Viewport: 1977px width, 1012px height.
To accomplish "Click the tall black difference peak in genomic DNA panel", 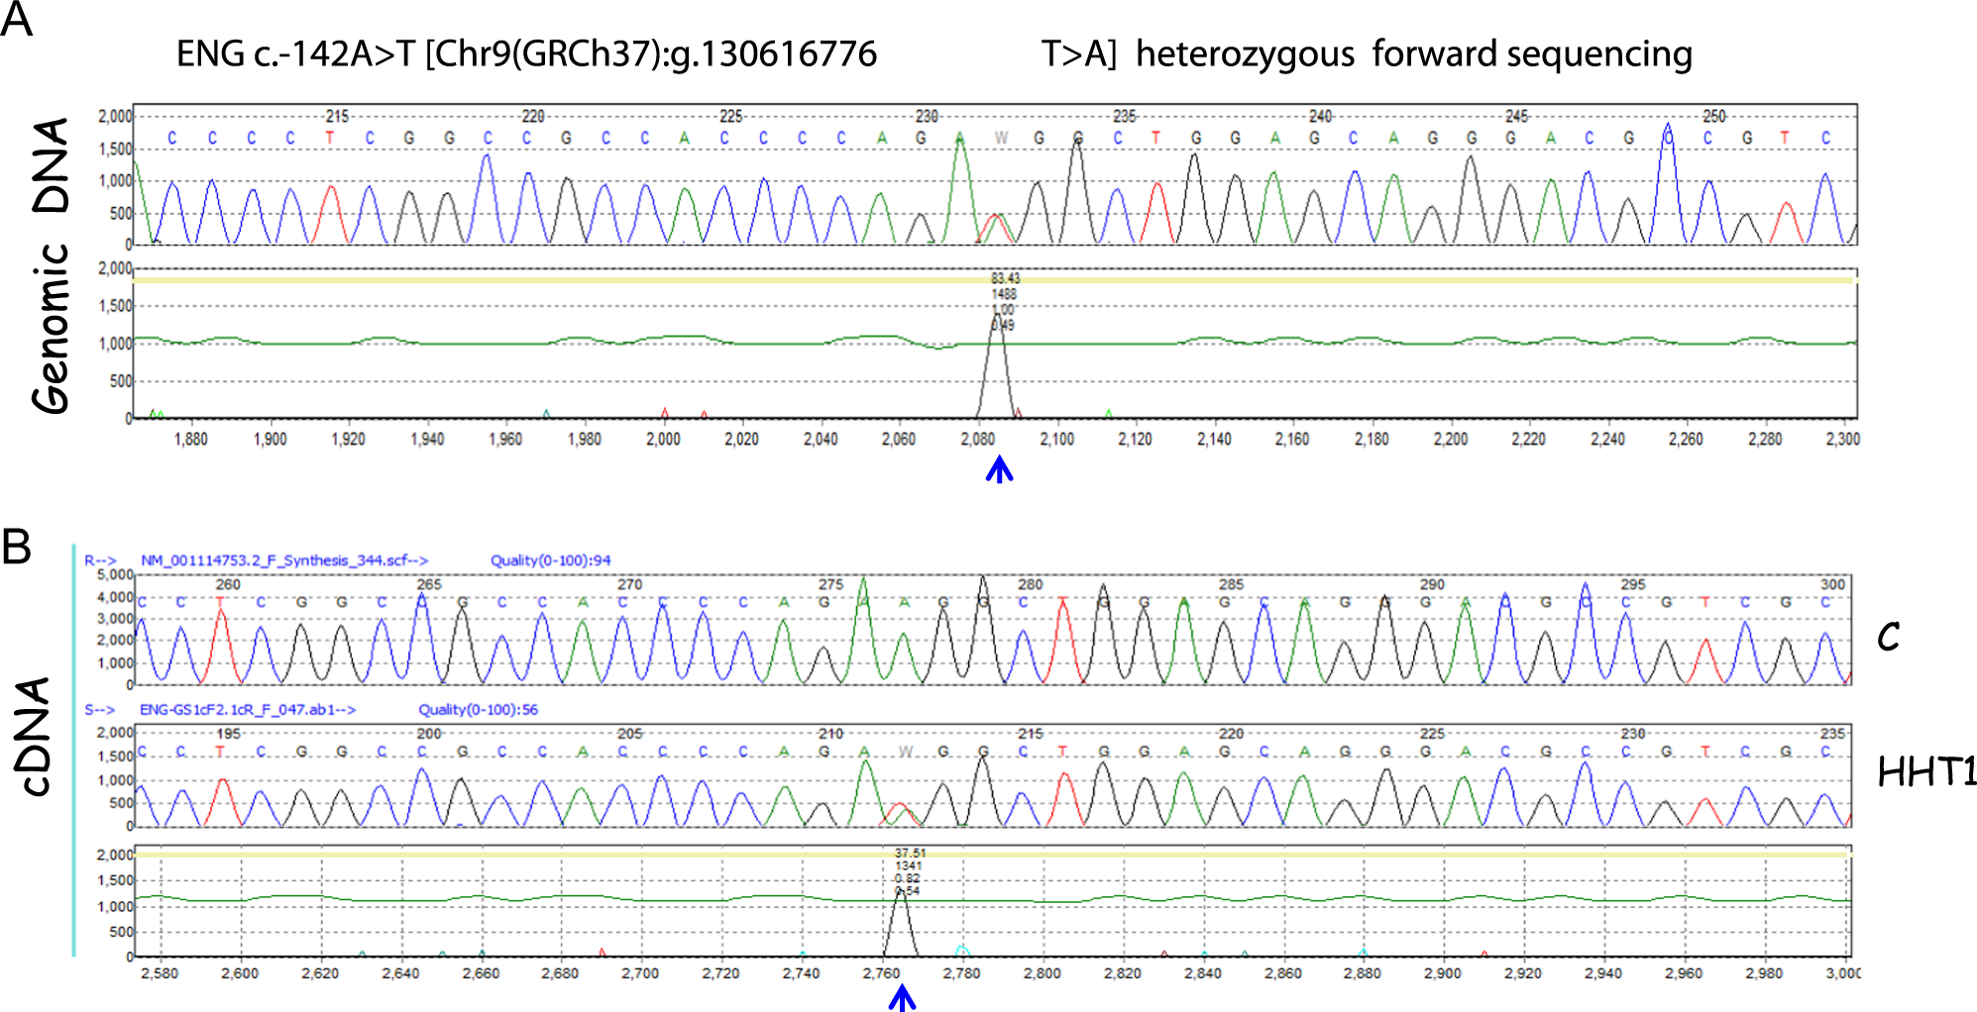I will pyautogui.click(x=997, y=366).
